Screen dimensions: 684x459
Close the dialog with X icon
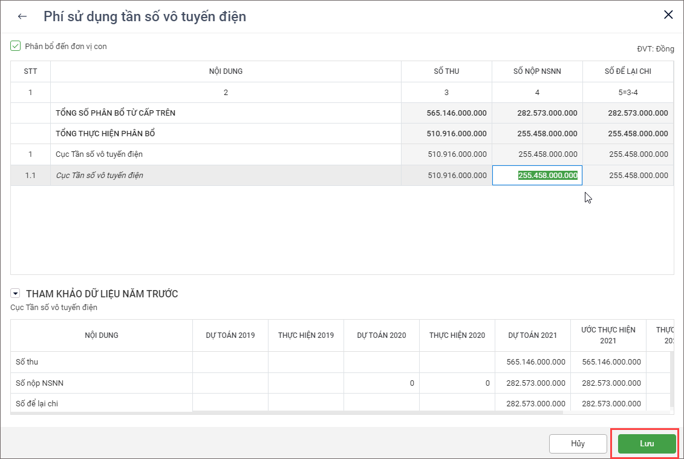668,15
